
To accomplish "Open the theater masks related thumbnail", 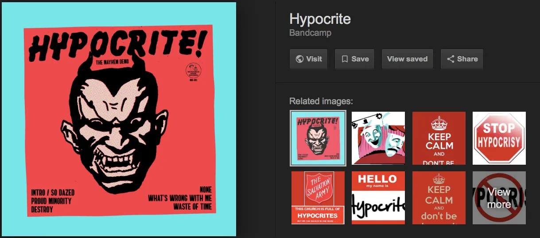I will (378, 138).
